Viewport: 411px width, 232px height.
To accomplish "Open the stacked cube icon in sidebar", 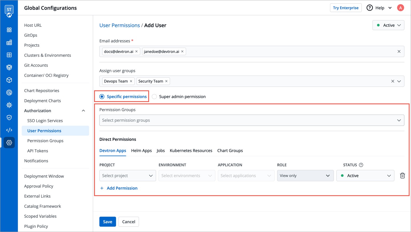I will (9, 68).
